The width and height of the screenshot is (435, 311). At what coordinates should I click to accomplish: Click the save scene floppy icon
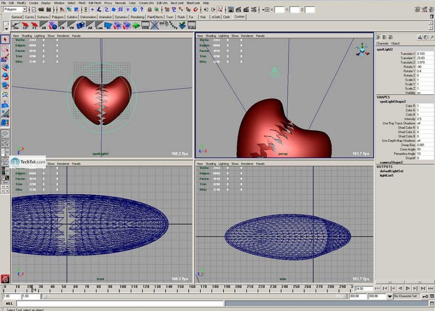click(x=49, y=10)
